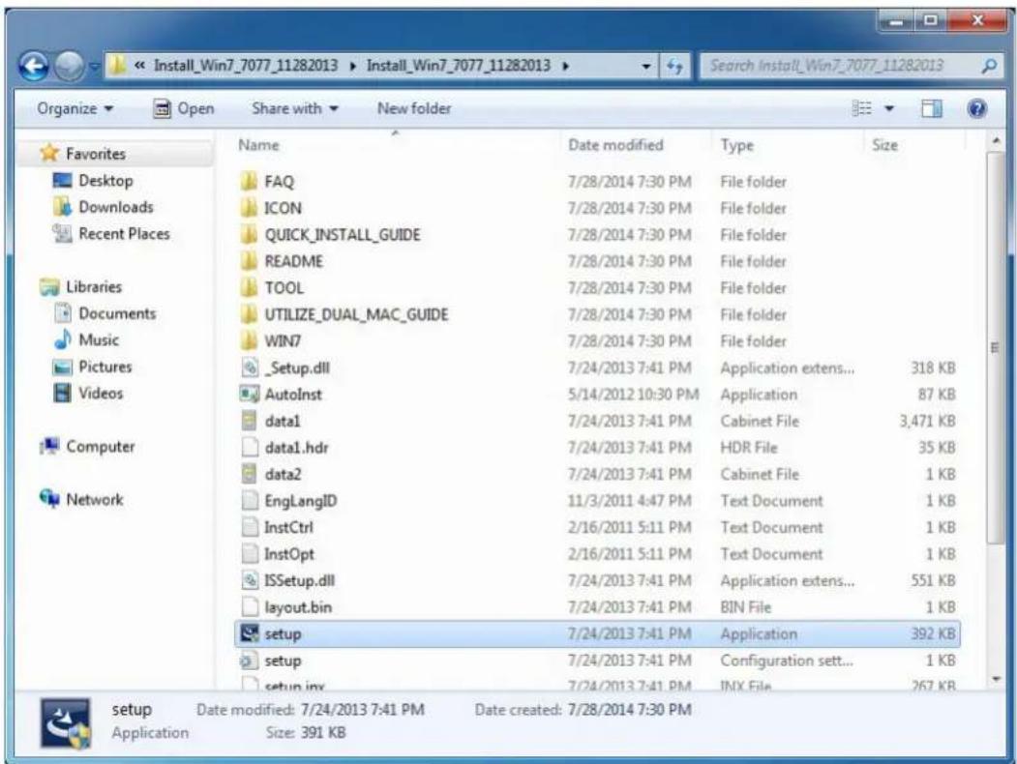1017x764 pixels.
Task: Open the Share with menu
Action: [x=295, y=109]
